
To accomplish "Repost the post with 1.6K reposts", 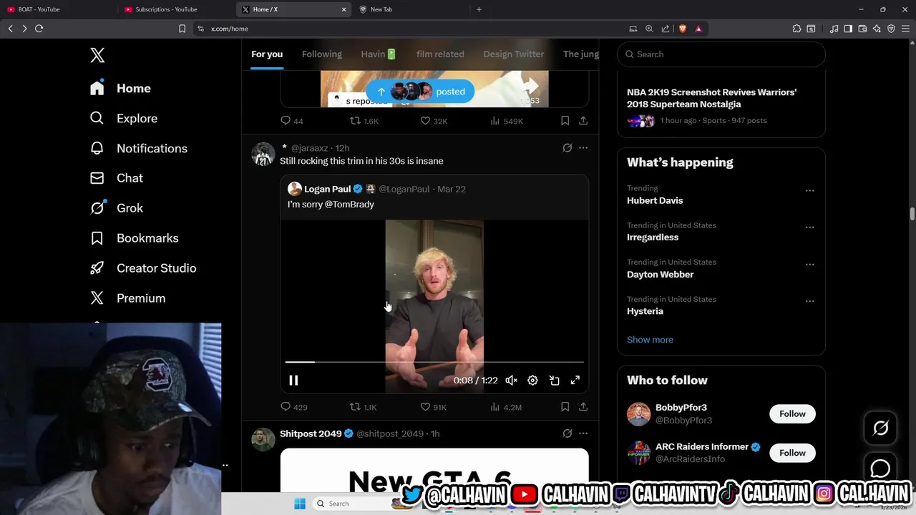I will click(364, 121).
